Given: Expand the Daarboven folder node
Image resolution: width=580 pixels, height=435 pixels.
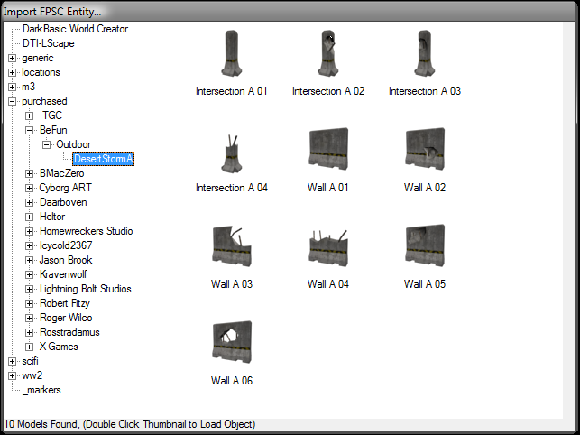Looking at the screenshot, I should (29, 202).
